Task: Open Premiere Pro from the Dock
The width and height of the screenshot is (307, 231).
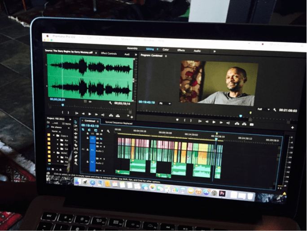Action: click(x=221, y=193)
